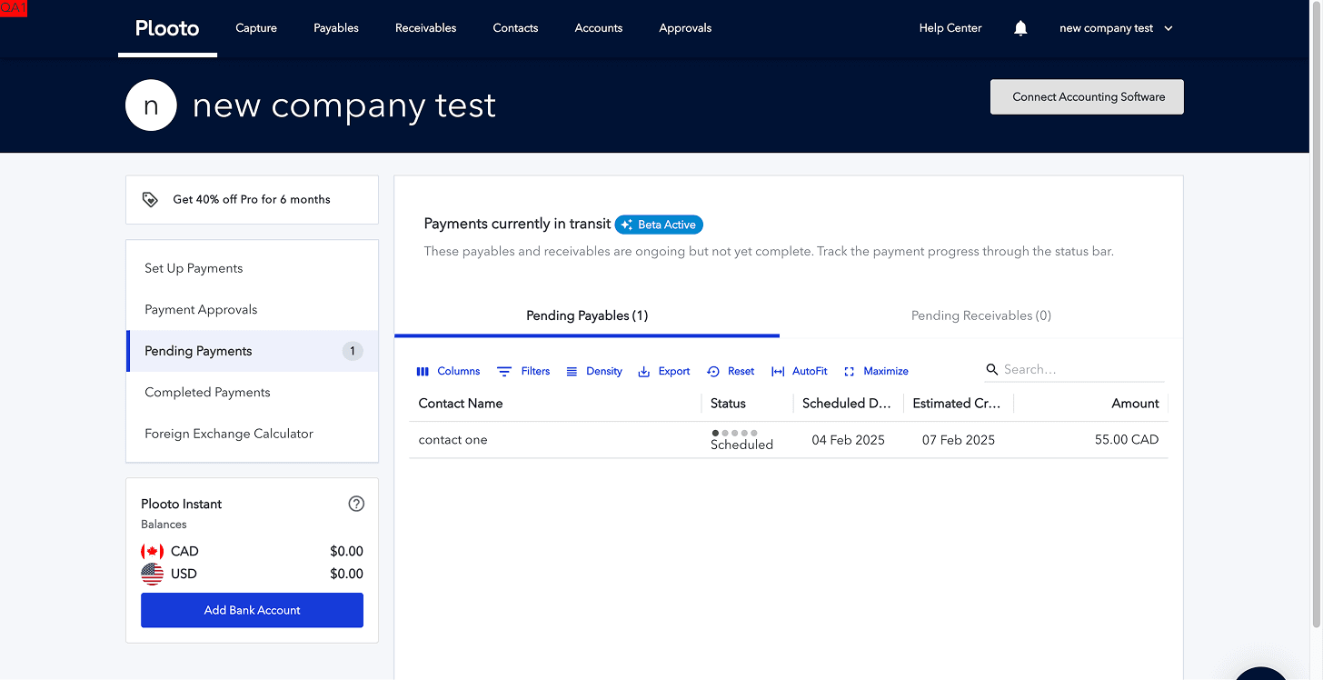Click the Plooto logo

click(x=167, y=28)
